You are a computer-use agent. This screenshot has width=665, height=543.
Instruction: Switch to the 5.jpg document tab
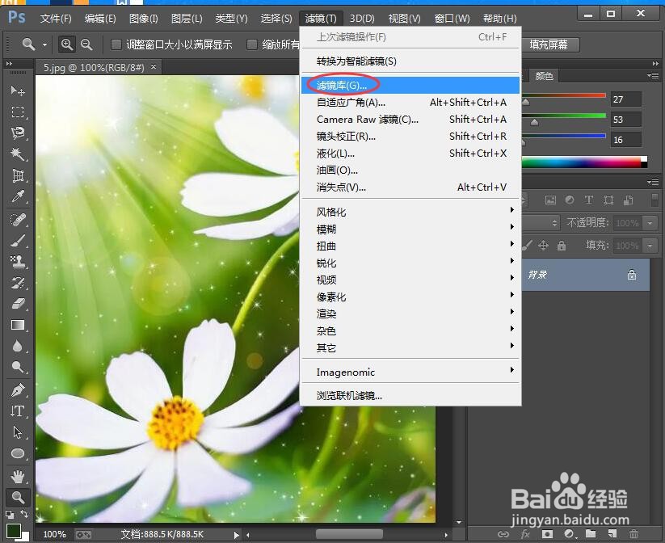click(99, 67)
